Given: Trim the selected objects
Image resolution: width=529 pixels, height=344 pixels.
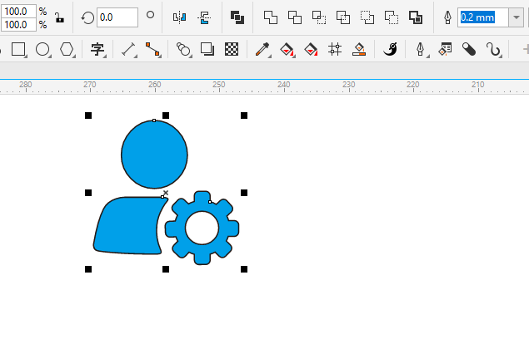Looking at the screenshot, I should pyautogui.click(x=295, y=17).
